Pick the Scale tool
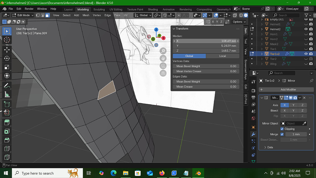 7,67
